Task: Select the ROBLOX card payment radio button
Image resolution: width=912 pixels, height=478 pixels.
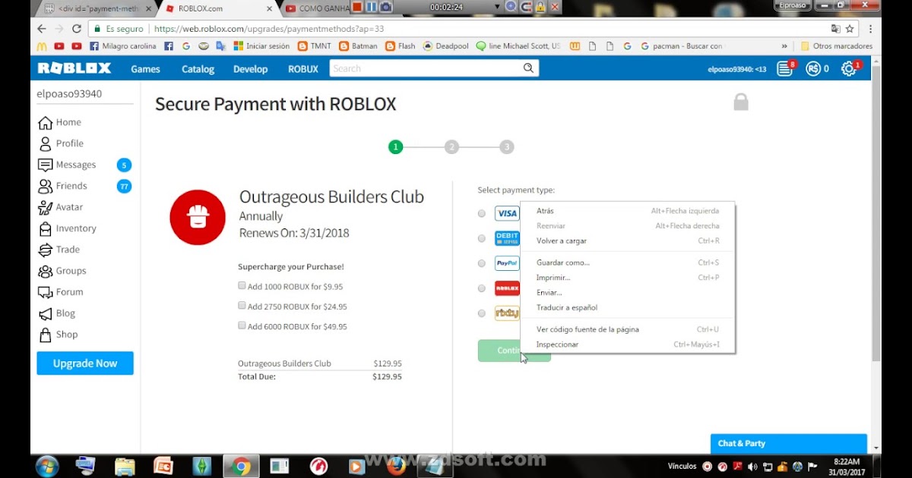Action: click(x=482, y=288)
